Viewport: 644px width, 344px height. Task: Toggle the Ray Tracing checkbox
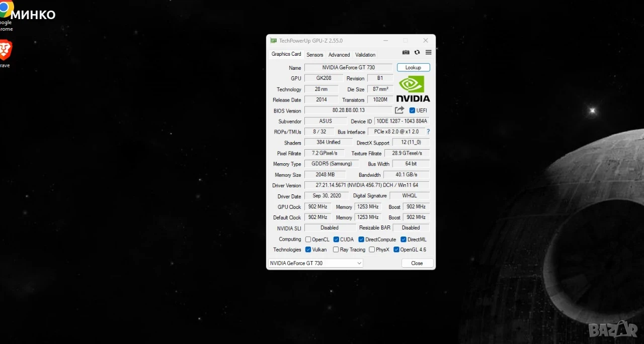336,250
